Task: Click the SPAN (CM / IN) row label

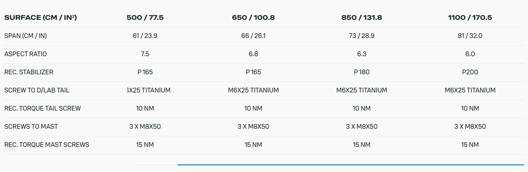Action: (25, 36)
